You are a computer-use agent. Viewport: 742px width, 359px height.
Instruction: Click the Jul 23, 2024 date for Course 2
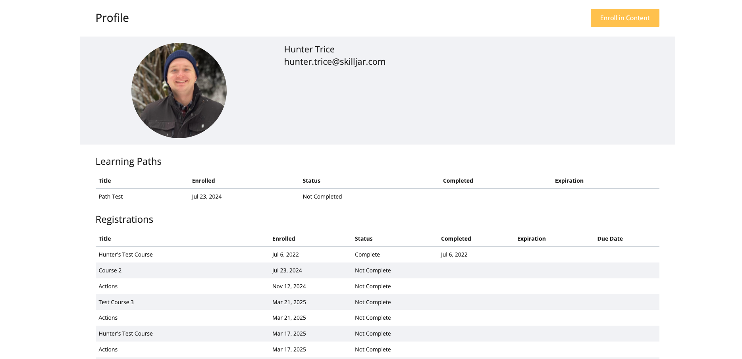[x=287, y=270]
